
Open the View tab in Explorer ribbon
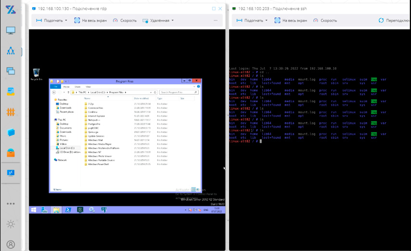88,86
